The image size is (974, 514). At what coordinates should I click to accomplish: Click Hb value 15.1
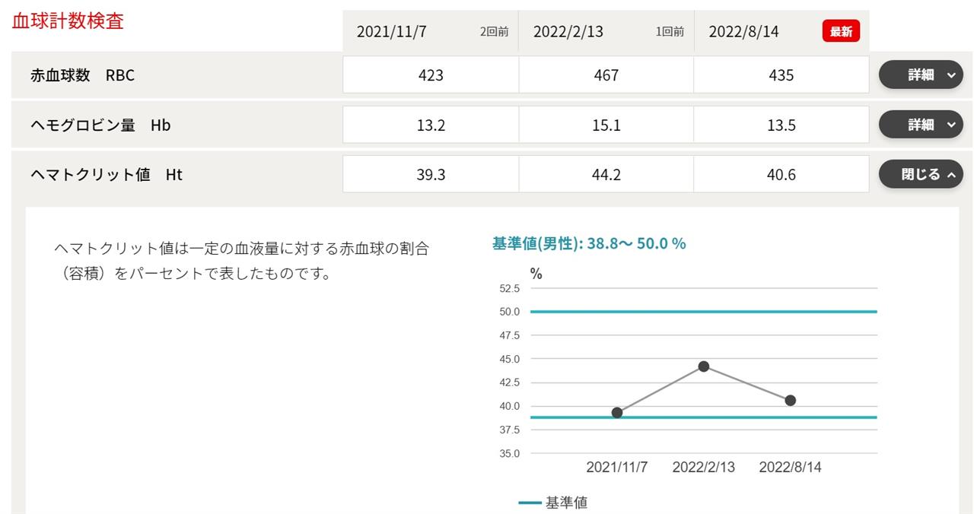(x=606, y=125)
